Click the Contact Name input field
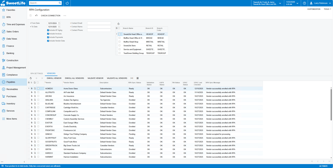The width and height of the screenshot is (333, 168). [99, 27]
